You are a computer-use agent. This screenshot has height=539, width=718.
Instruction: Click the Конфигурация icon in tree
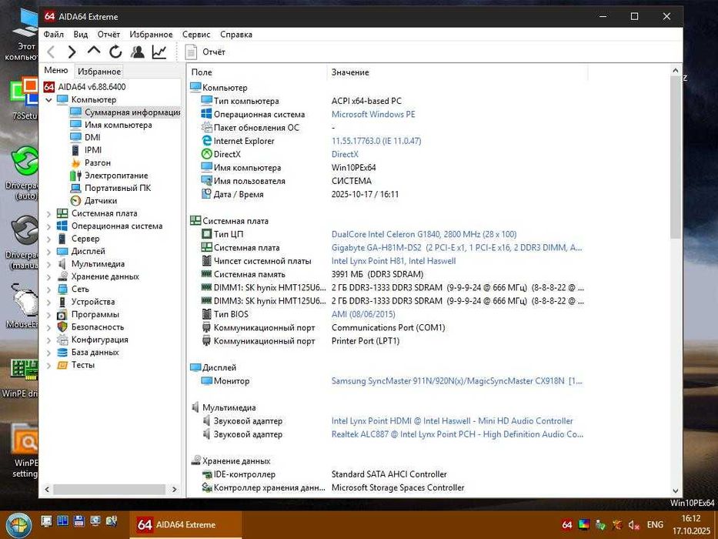point(62,340)
